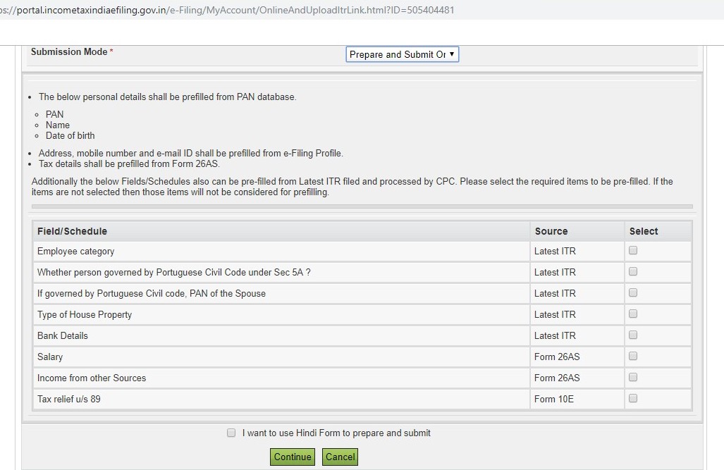Viewport: 724px width, 470px height.
Task: Click the 'Employee category' row text
Action: [75, 251]
